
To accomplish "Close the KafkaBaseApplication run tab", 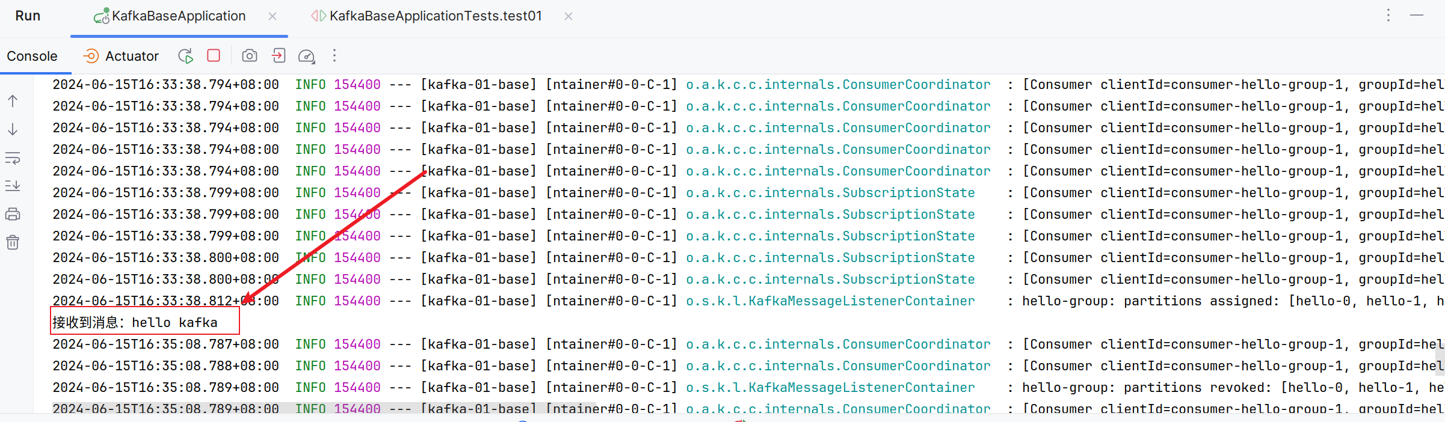I will (x=273, y=16).
